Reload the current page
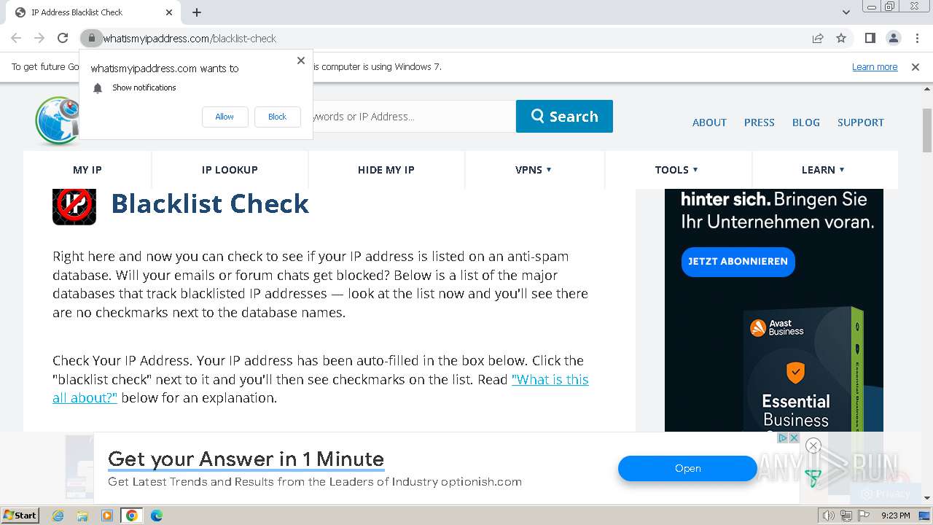The width and height of the screenshot is (933, 525). (63, 38)
